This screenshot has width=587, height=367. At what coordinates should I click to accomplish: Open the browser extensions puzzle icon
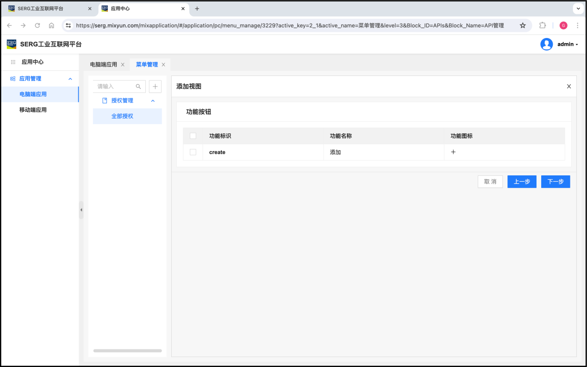(x=543, y=25)
